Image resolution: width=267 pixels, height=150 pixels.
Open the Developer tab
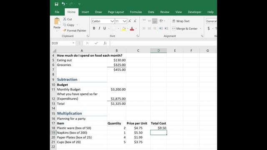(195, 12)
